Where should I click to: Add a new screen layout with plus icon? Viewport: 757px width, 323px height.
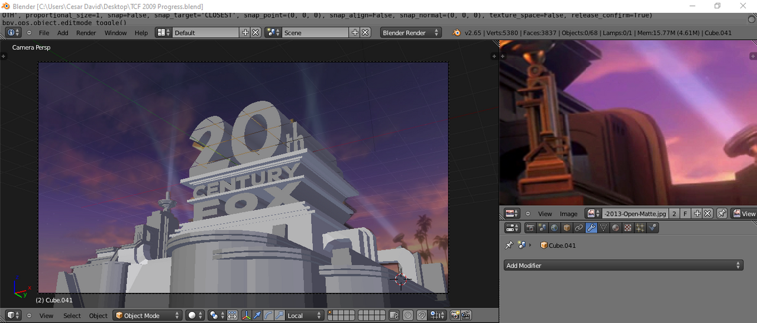[245, 33]
